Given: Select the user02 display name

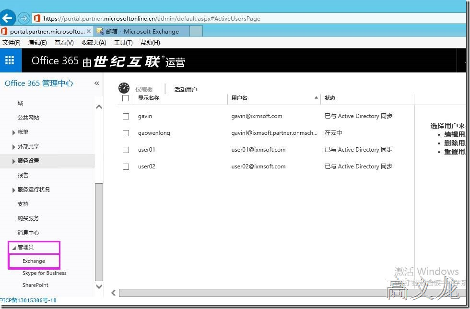Looking at the screenshot, I should 147,166.
